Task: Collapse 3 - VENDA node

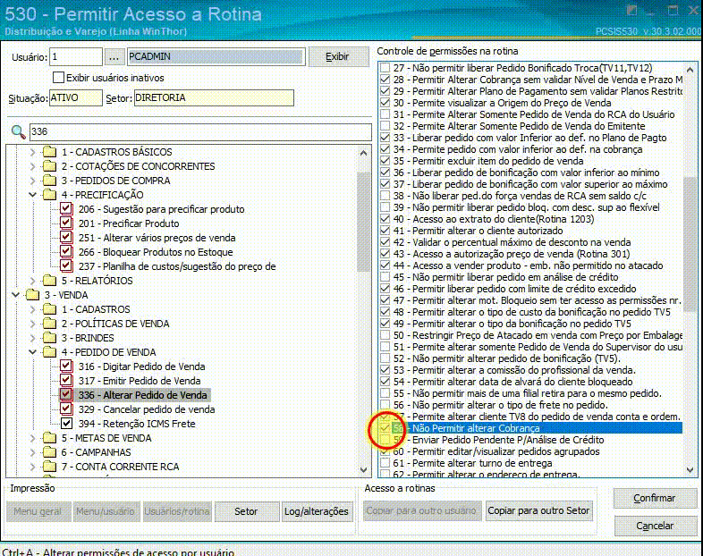Action: tap(16, 295)
